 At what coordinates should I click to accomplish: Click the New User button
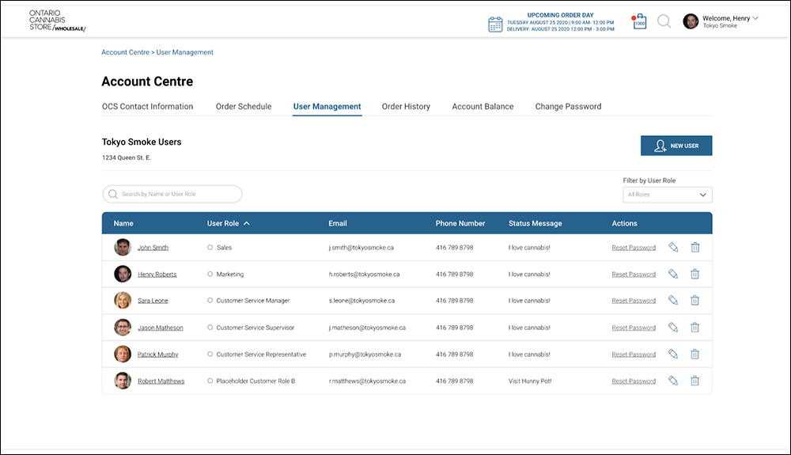pyautogui.click(x=676, y=146)
